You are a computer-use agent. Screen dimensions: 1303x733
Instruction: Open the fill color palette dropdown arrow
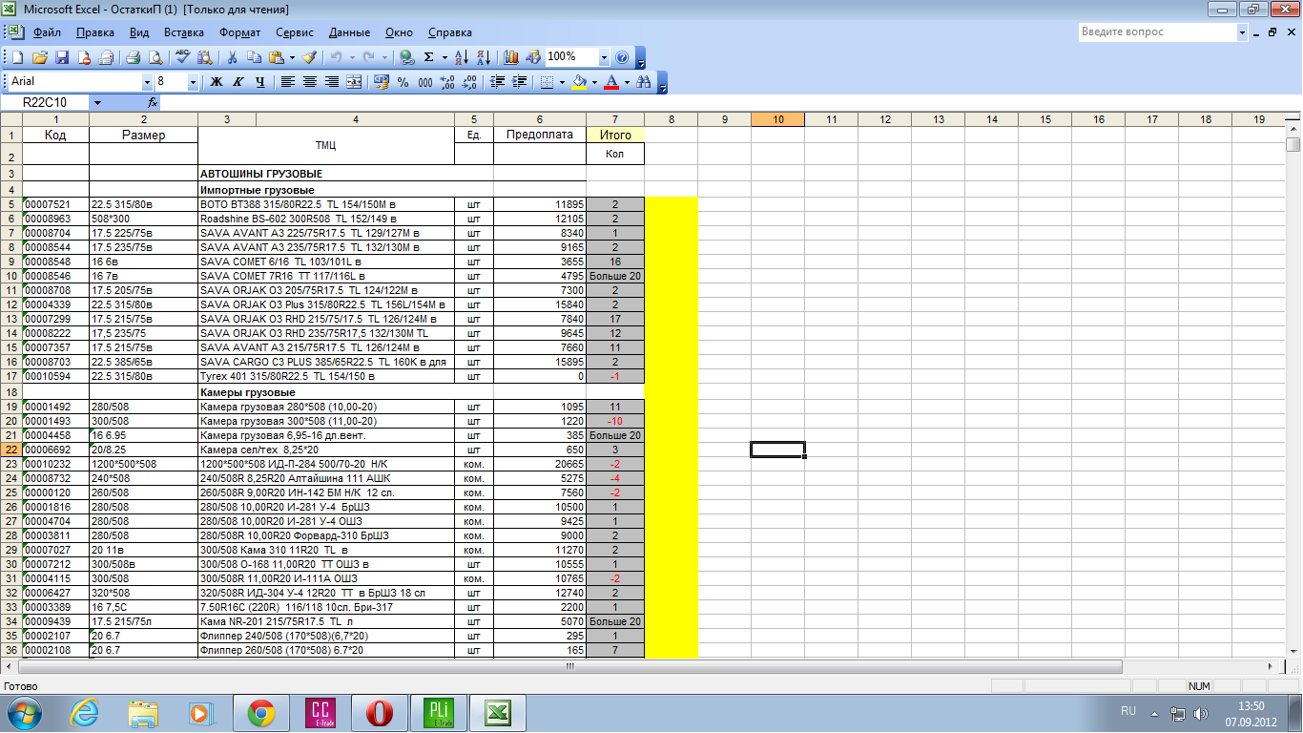click(x=594, y=82)
